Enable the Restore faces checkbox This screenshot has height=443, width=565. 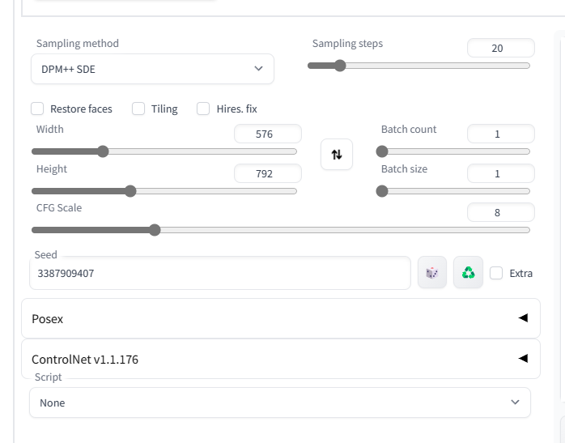(37, 109)
